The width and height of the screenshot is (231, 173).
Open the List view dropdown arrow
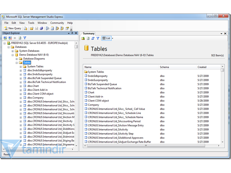[113, 38]
